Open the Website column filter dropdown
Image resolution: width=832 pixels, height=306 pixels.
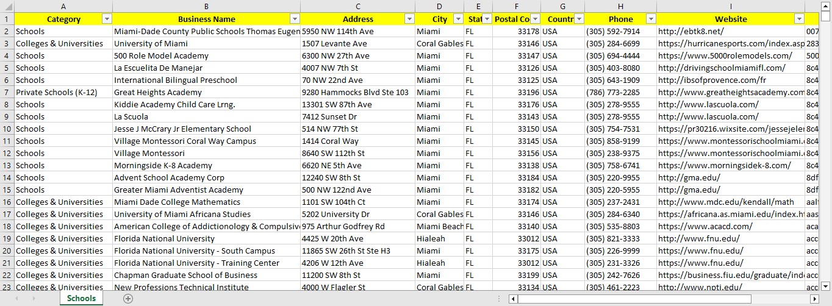pyautogui.click(x=799, y=20)
